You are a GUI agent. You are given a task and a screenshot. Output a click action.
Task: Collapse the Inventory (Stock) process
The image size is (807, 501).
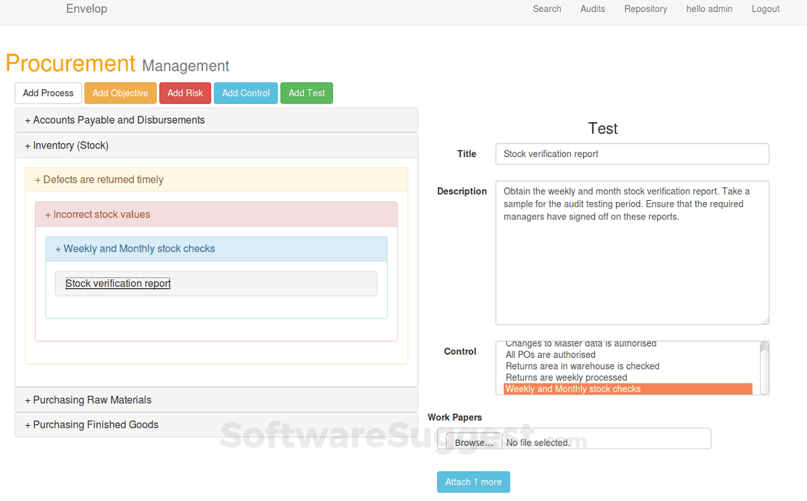(x=65, y=145)
